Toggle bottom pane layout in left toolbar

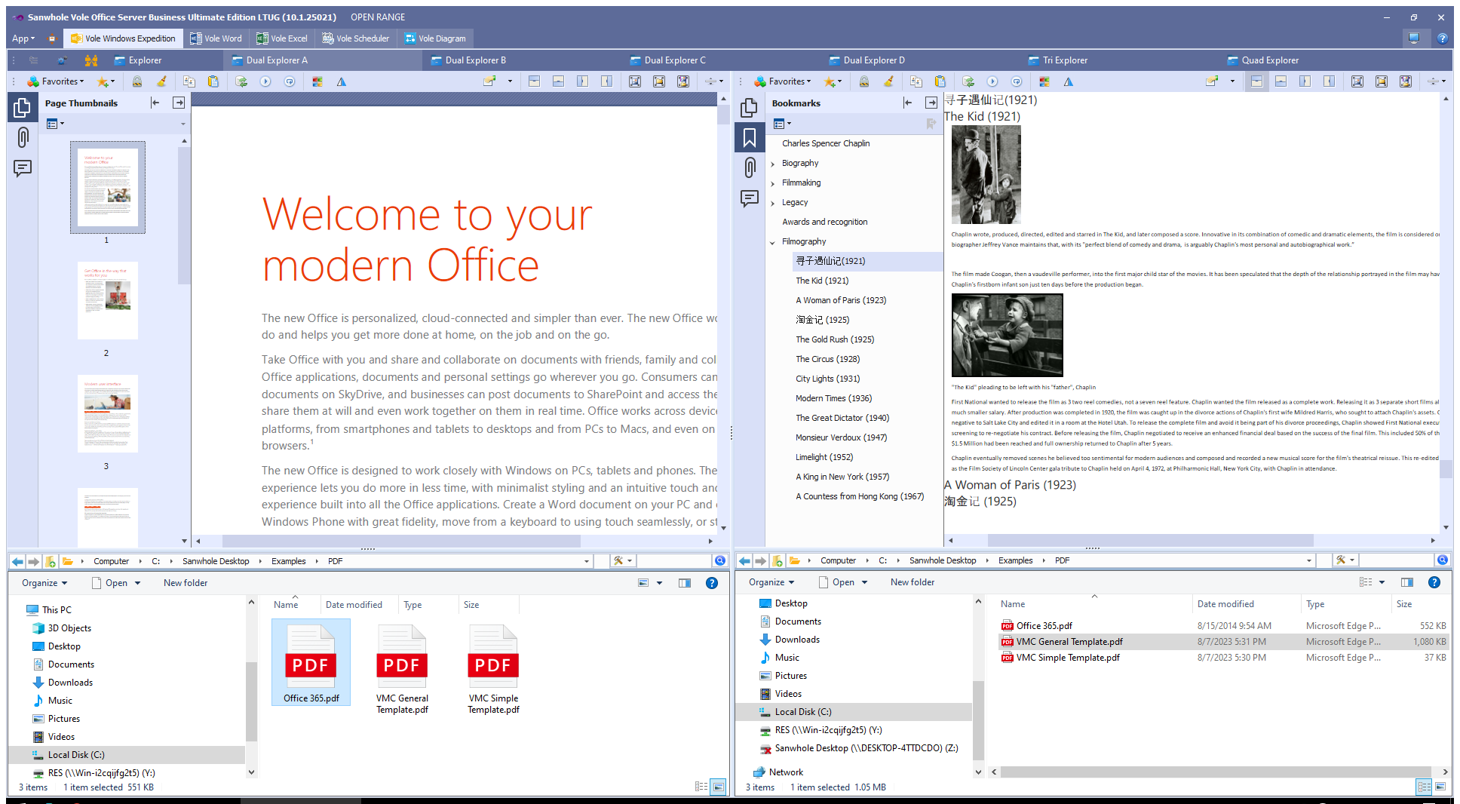pyautogui.click(x=559, y=81)
